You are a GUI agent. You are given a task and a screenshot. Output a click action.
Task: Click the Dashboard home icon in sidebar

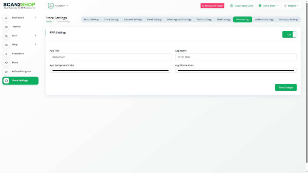click(x=6, y=18)
